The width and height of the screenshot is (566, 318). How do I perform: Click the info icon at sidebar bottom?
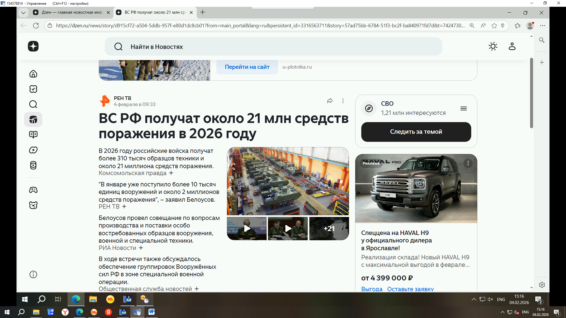coord(33,274)
